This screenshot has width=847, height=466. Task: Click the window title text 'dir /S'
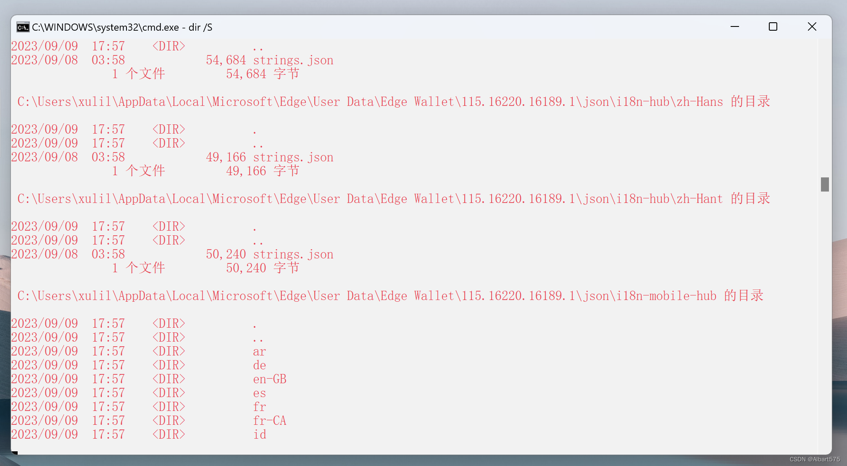[200, 27]
